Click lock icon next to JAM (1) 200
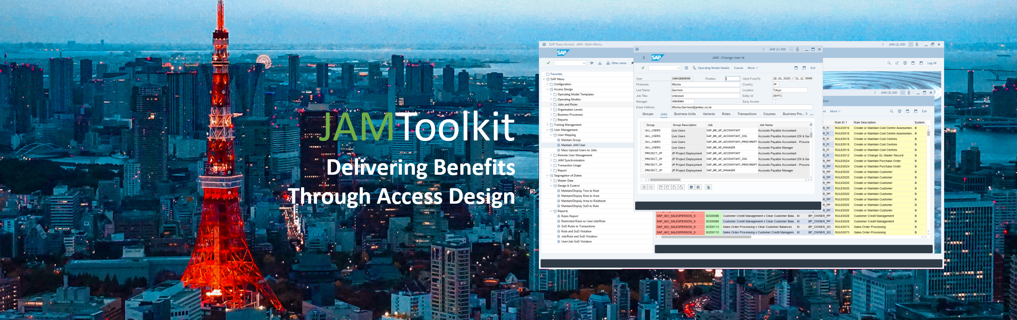The height and width of the screenshot is (320, 1017). (797, 49)
